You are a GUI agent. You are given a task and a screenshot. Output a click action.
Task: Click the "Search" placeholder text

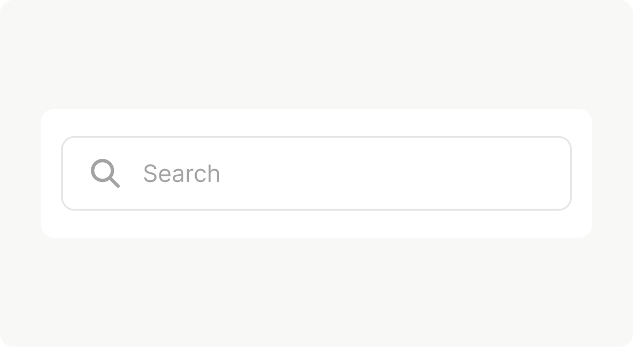coord(182,173)
